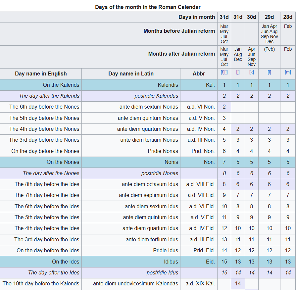
Task: Open footnote link [f]
Action: 222,72
